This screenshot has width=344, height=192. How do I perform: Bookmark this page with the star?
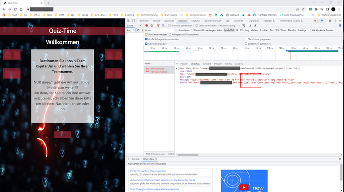303,9
